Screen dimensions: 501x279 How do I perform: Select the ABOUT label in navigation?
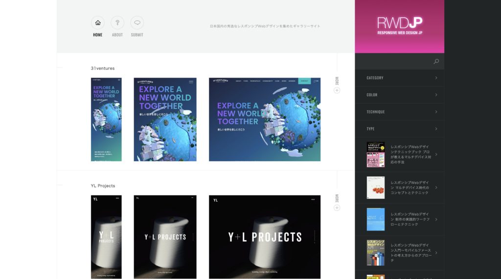[117, 35]
